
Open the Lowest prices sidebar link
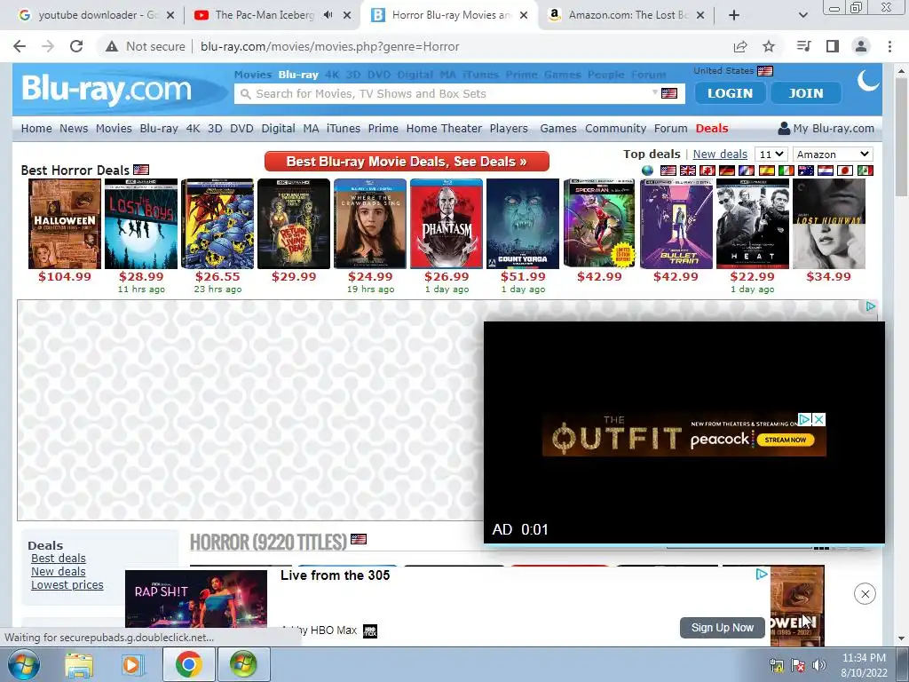point(67,584)
